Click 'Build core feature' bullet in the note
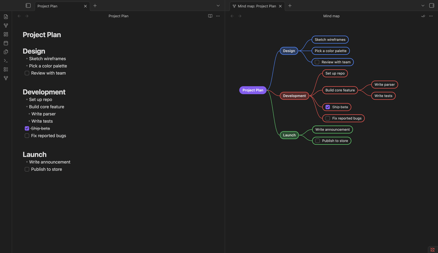The image size is (438, 253). [x=47, y=107]
